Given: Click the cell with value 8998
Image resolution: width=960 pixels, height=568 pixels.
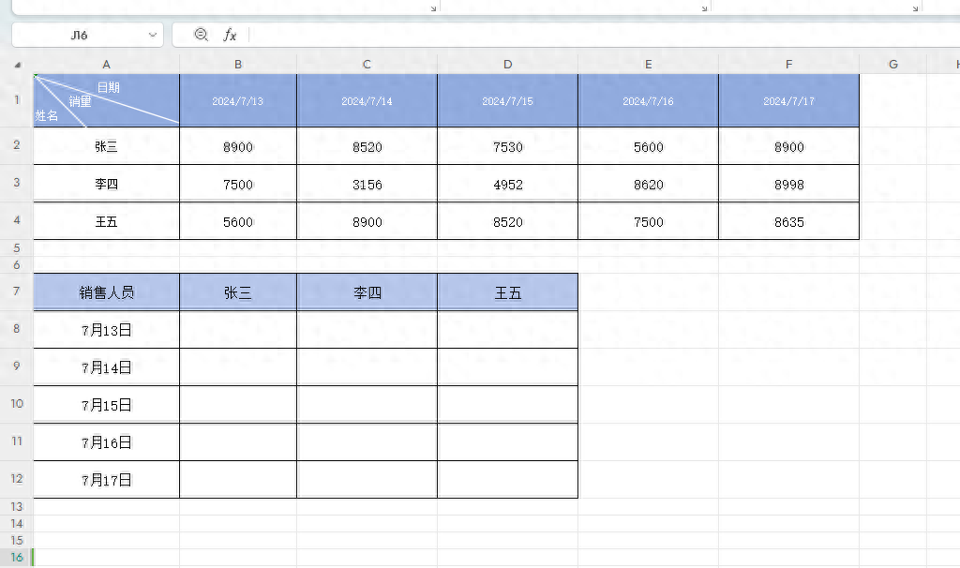Looking at the screenshot, I should point(788,184).
